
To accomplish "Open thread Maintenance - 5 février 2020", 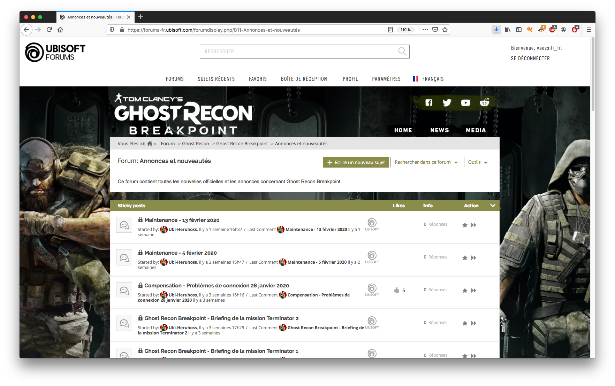I will click(x=181, y=253).
